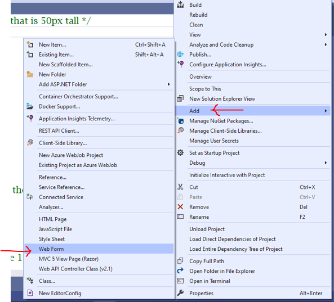Expand the Debug submenu arrow
The image size is (334, 302).
point(326,163)
